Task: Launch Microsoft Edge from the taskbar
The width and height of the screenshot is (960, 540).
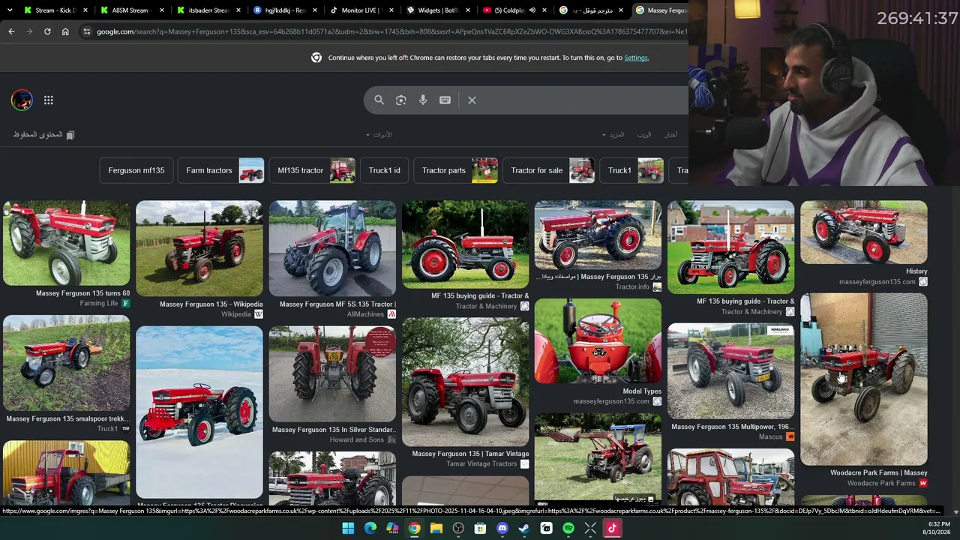Action: [370, 529]
